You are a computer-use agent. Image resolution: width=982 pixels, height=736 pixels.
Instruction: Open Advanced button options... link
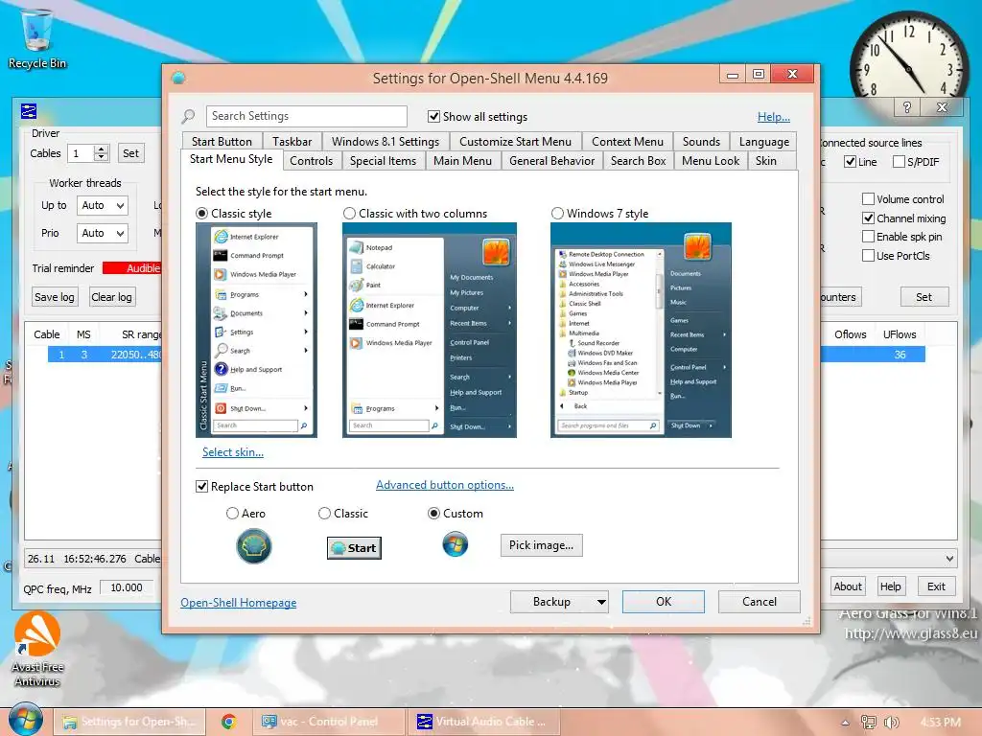click(x=445, y=484)
